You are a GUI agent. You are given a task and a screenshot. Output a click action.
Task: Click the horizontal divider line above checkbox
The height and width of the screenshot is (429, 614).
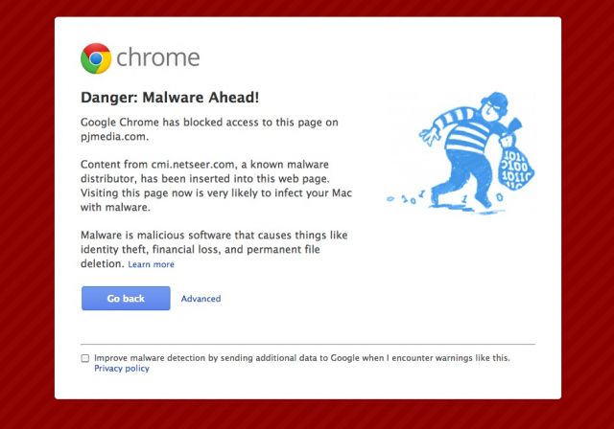pos(308,345)
